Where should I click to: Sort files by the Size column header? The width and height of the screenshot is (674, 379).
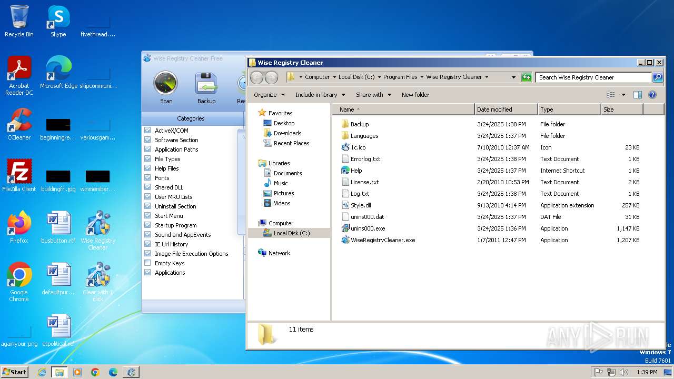coord(622,109)
